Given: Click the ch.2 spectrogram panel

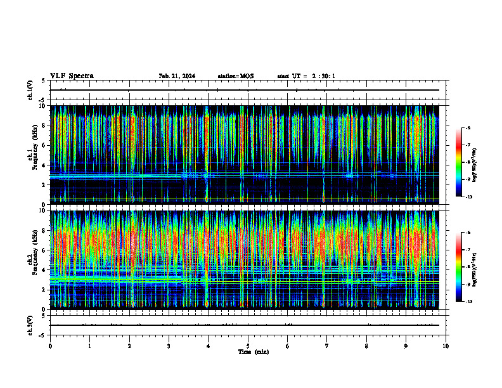Looking at the screenshot, I should (245, 260).
